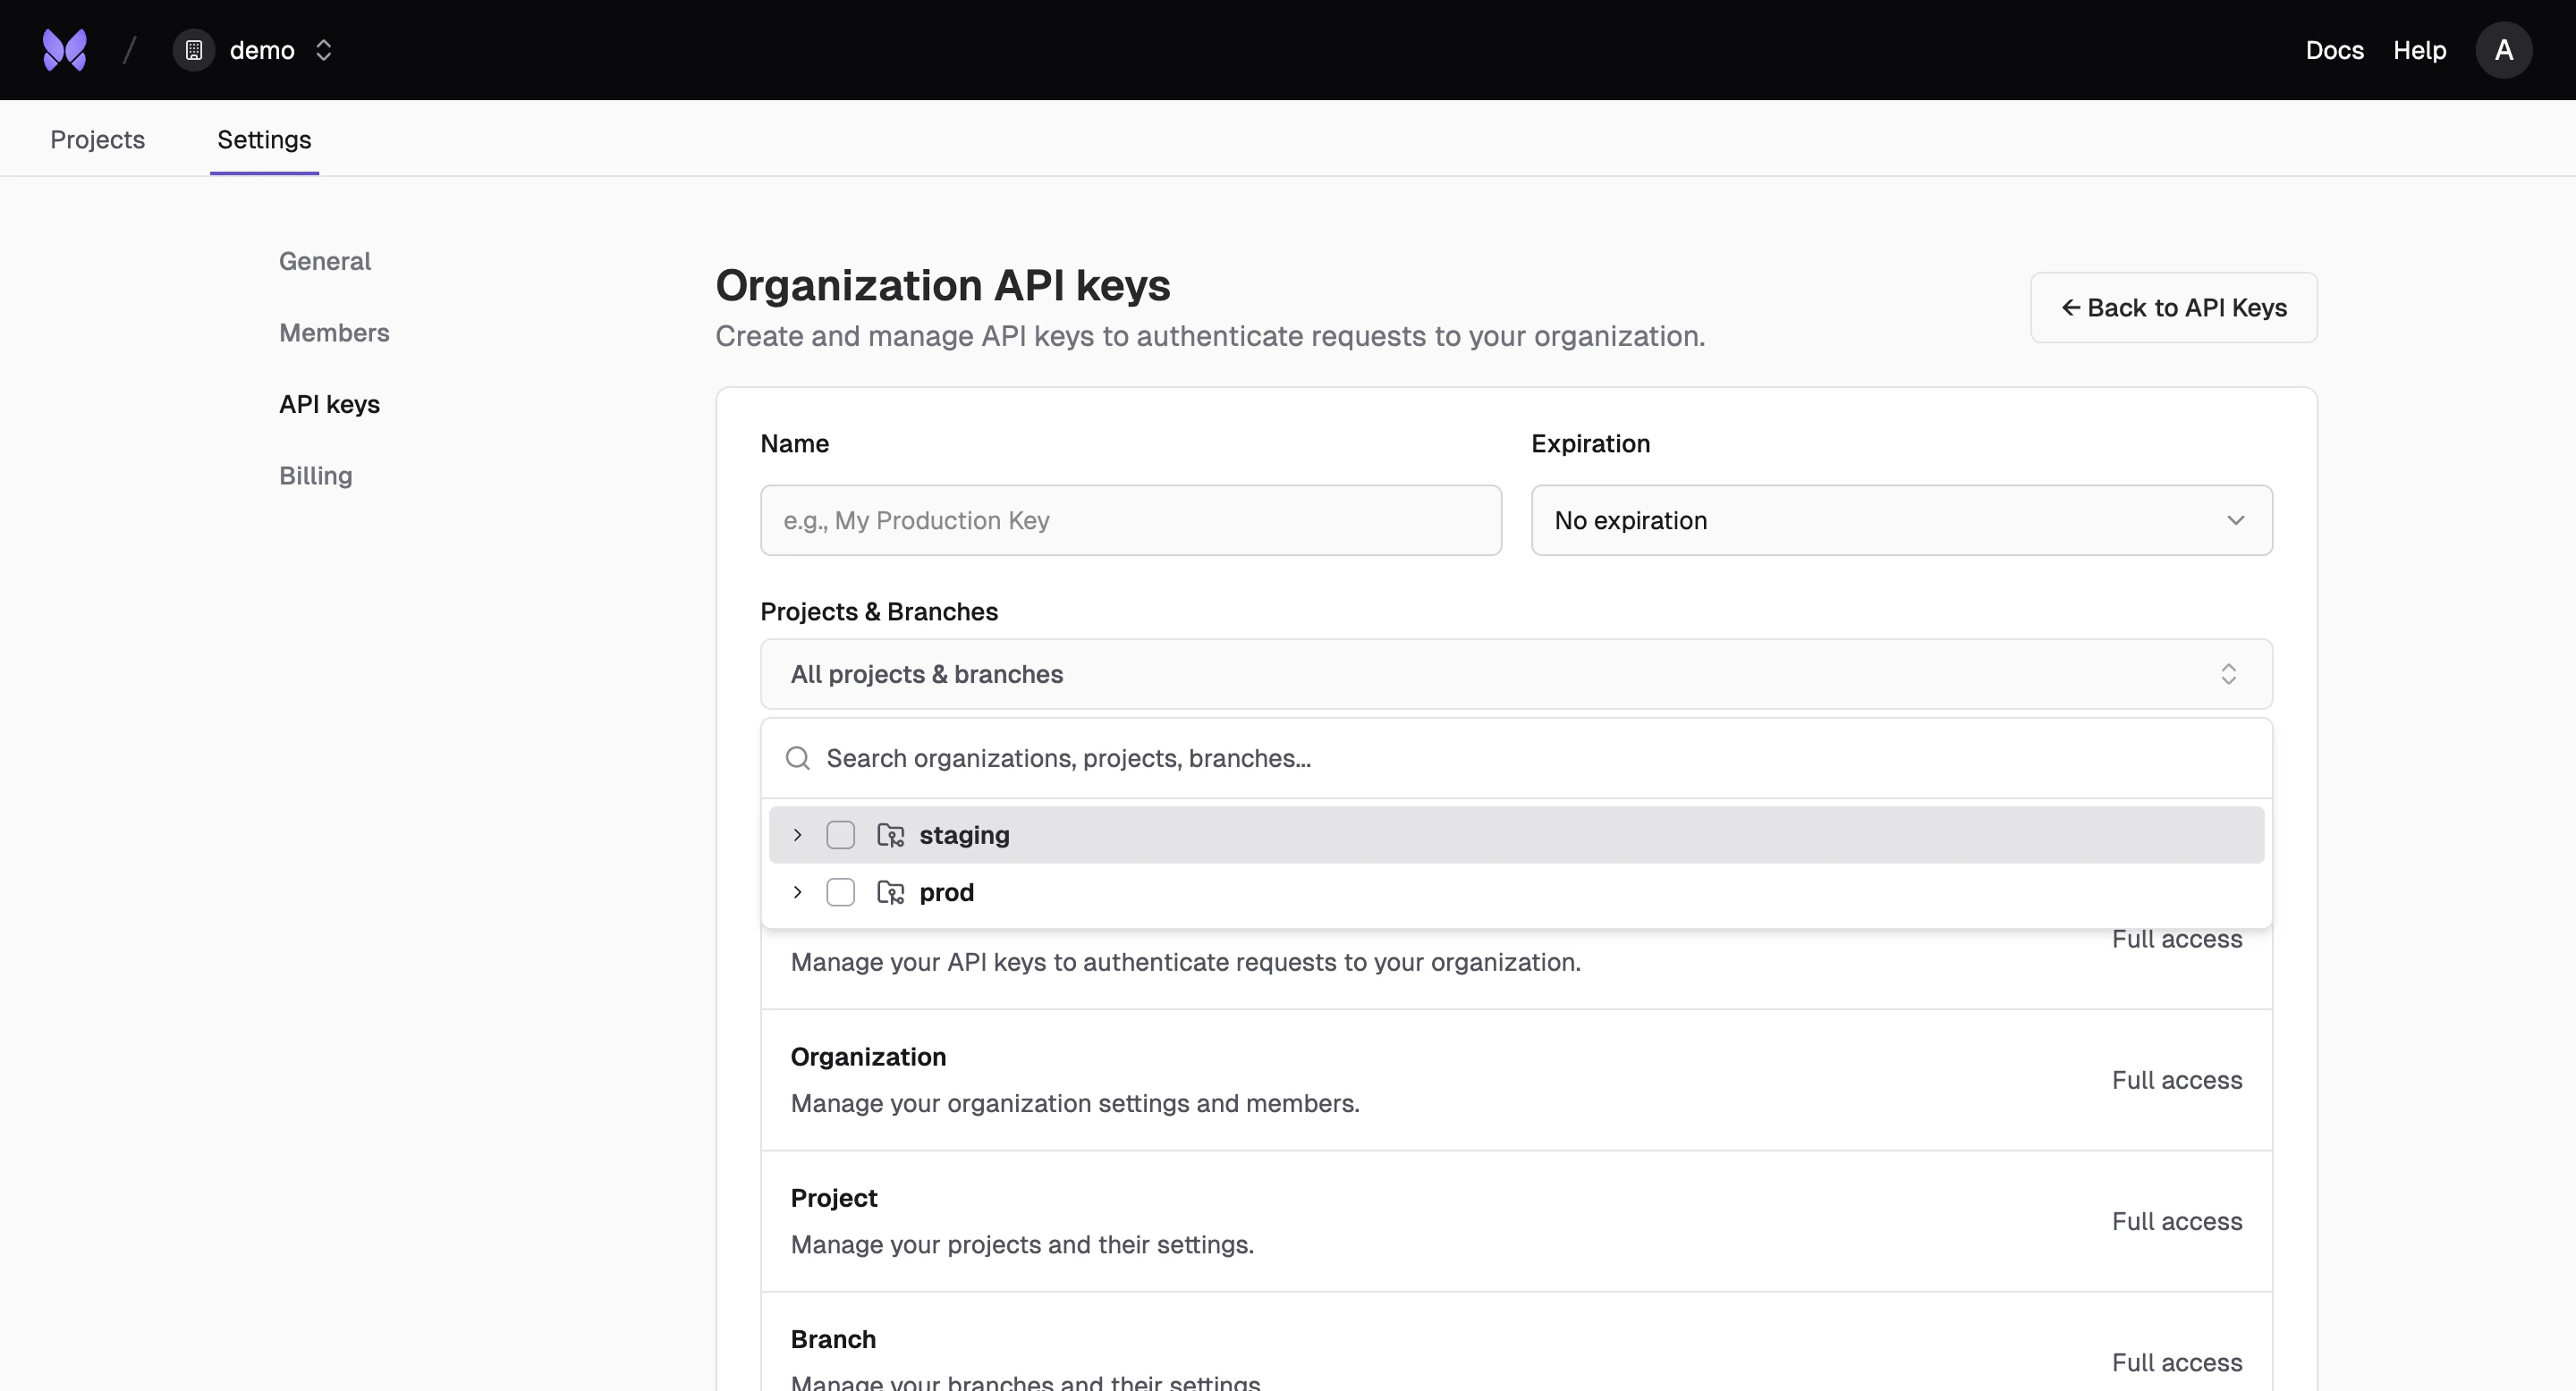Expand the staging project tree

point(797,835)
